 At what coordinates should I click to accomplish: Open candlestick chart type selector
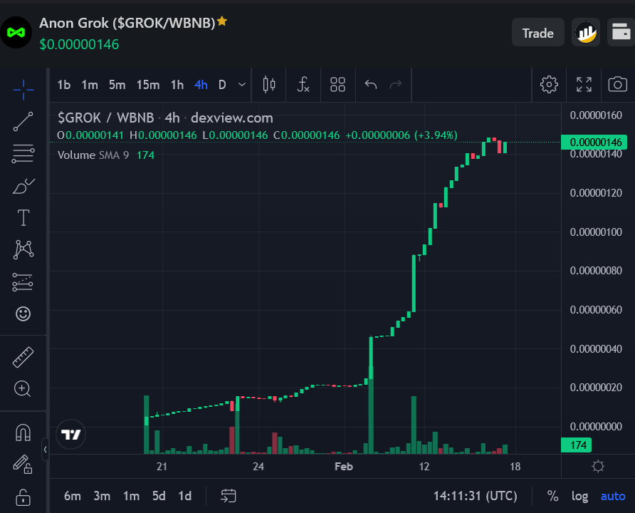(x=269, y=85)
